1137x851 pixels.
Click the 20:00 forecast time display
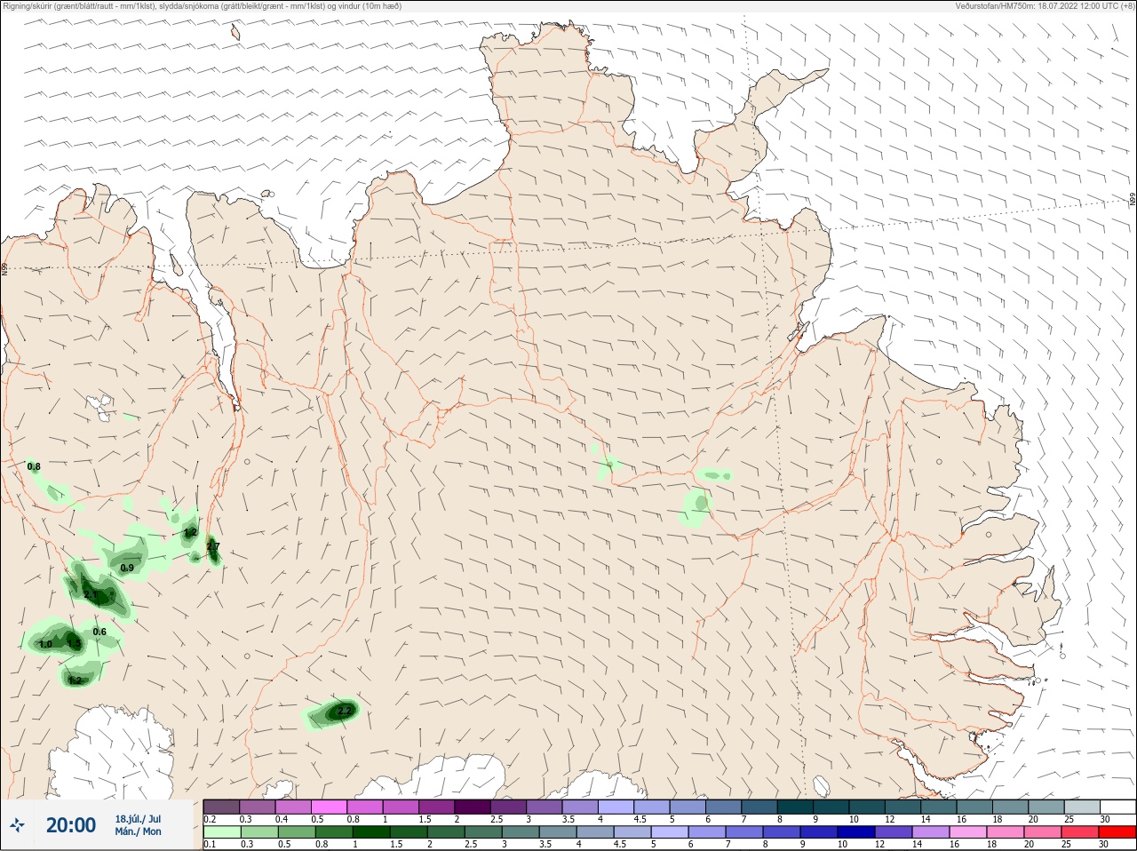click(71, 825)
